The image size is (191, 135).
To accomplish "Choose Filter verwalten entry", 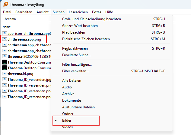I will coord(75,71).
